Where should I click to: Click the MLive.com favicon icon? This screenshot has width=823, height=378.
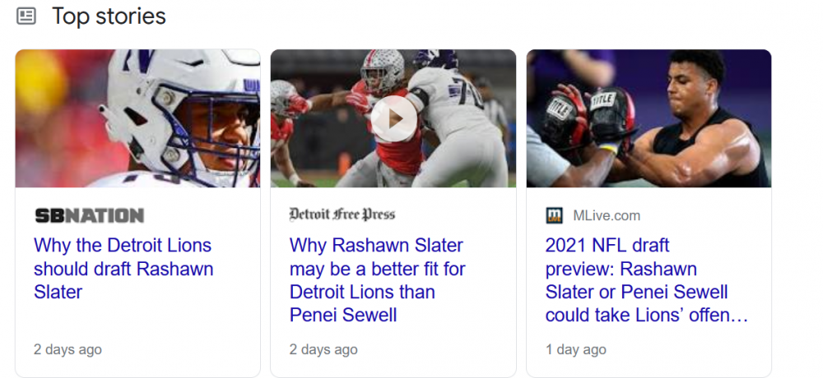555,215
